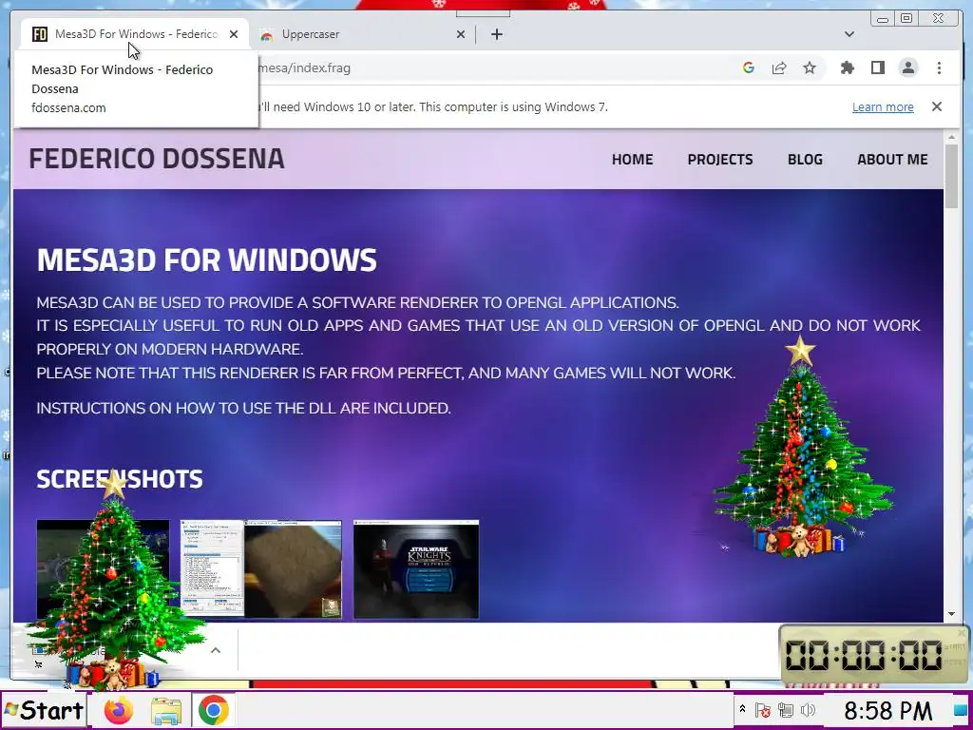
Task: Click the 00:00:00 timer display
Action: (x=864, y=656)
